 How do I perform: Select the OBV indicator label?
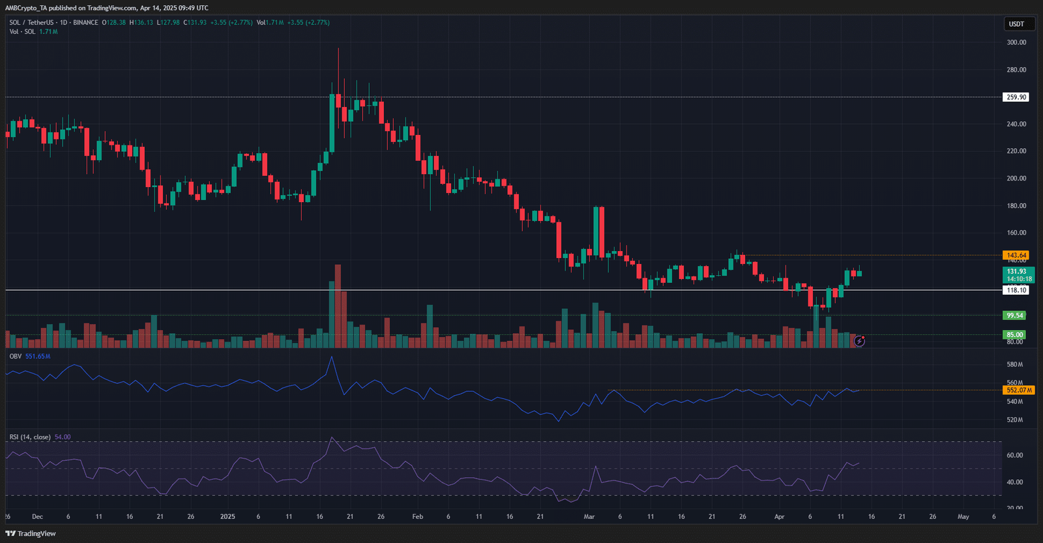15,357
